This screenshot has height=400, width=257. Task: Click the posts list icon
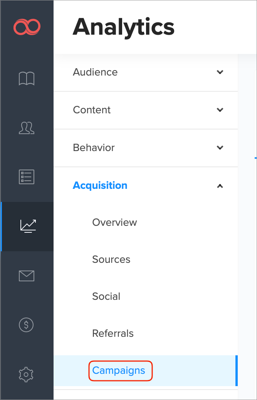tap(27, 176)
